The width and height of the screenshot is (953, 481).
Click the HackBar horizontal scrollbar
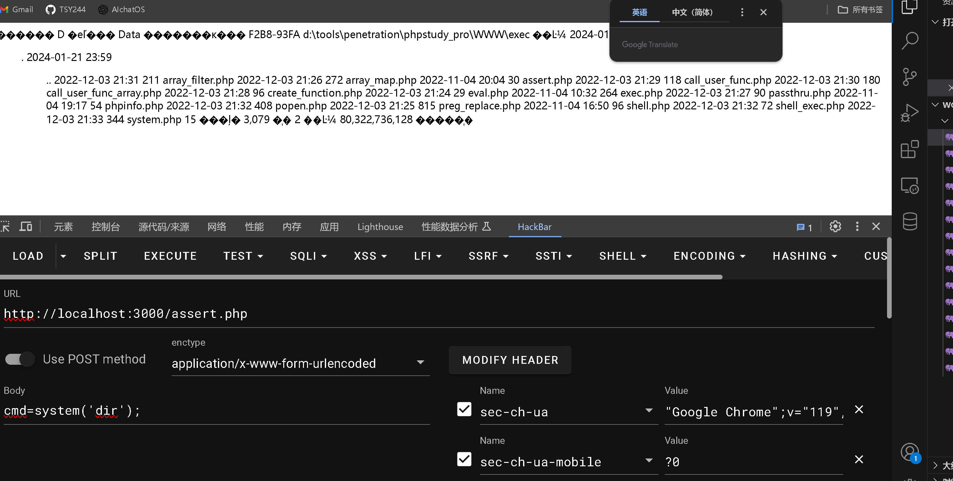(x=361, y=277)
